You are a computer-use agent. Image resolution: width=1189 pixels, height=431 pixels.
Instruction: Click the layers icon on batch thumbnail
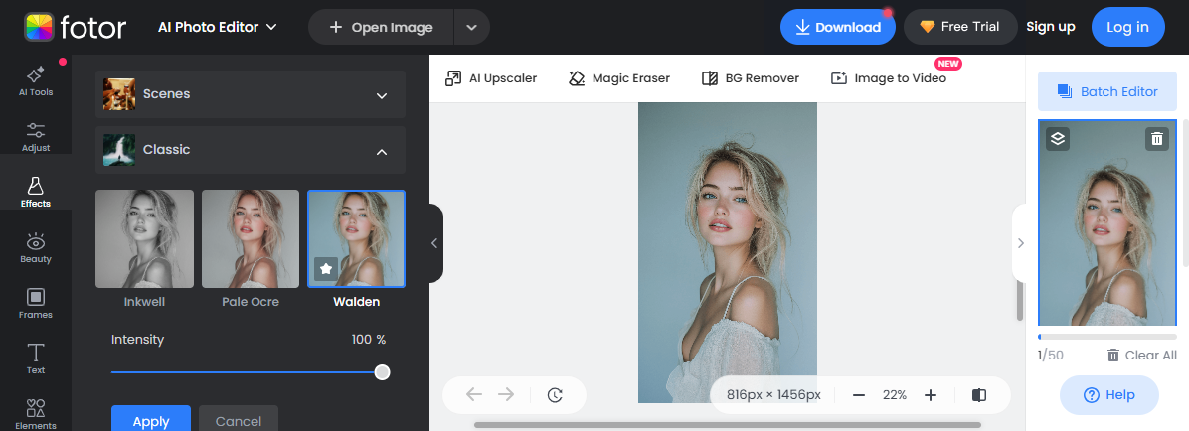point(1058,139)
